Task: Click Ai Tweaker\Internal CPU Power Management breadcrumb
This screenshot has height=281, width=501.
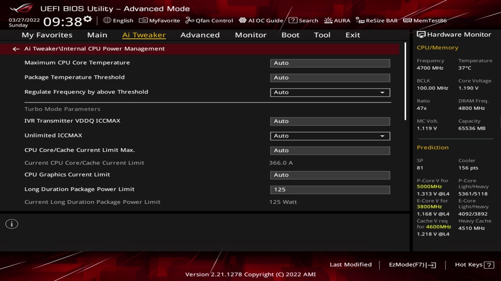Action: 94,49
